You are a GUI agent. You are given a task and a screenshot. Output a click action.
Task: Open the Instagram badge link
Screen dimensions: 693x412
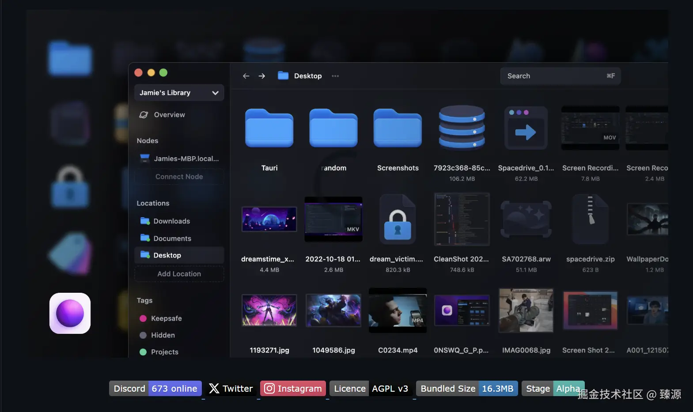(293, 389)
